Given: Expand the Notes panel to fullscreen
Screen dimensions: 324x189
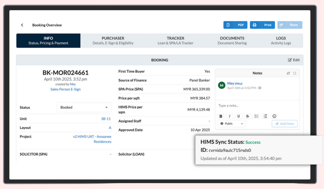Looking at the screenshot, I should [x=295, y=73].
